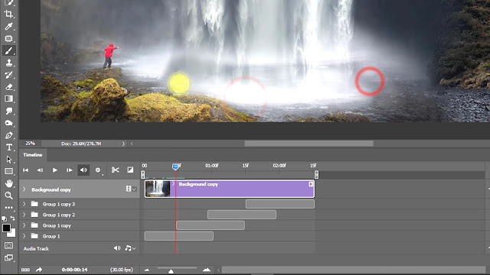Select the Zoom tool
This screenshot has width=490, height=275.
tap(8, 196)
